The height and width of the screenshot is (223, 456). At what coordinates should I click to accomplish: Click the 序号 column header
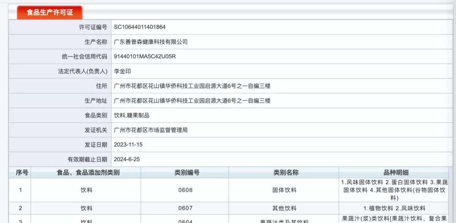tap(20, 172)
